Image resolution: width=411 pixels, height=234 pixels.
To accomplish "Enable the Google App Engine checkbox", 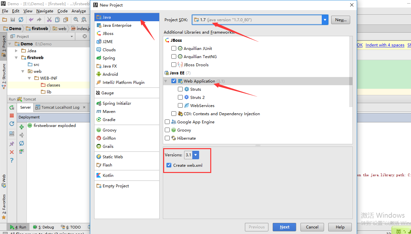I will tap(167, 122).
